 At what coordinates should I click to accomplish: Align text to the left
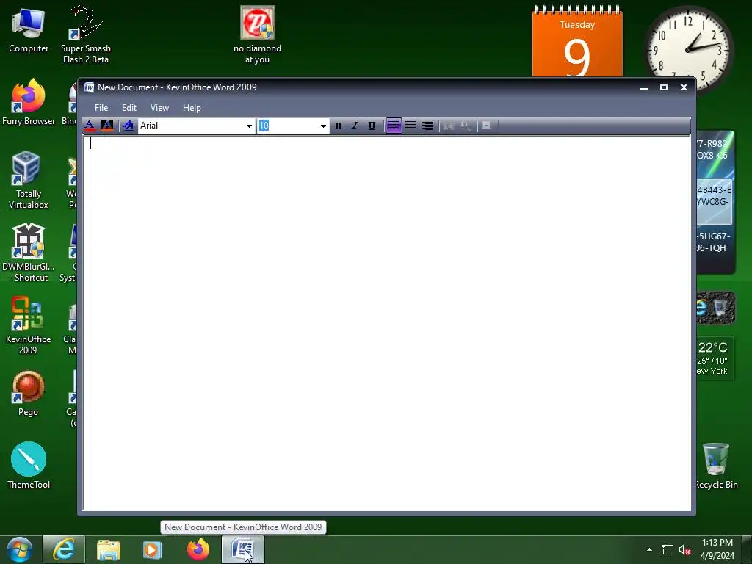pos(394,126)
